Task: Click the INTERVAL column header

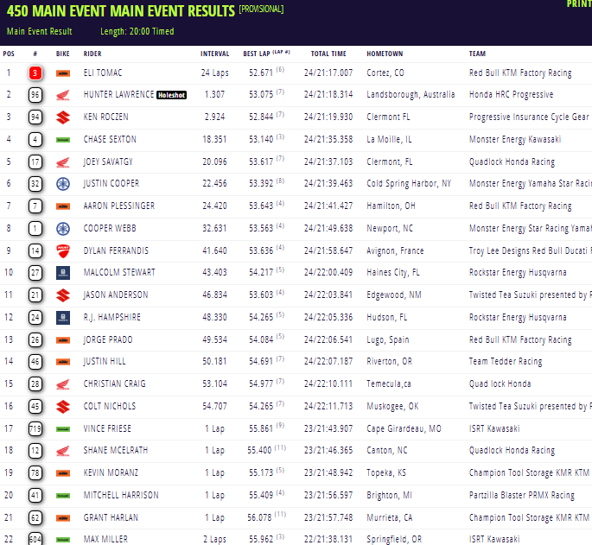Action: click(x=214, y=54)
